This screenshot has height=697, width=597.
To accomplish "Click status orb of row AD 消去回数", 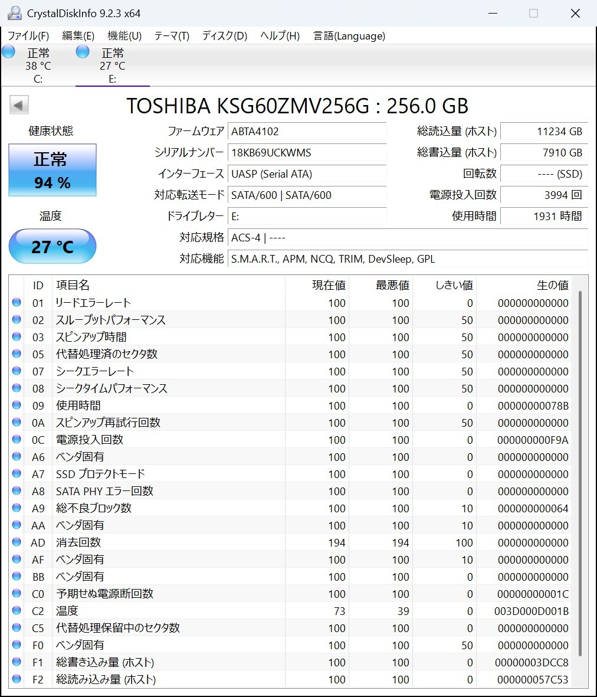I will [x=17, y=542].
